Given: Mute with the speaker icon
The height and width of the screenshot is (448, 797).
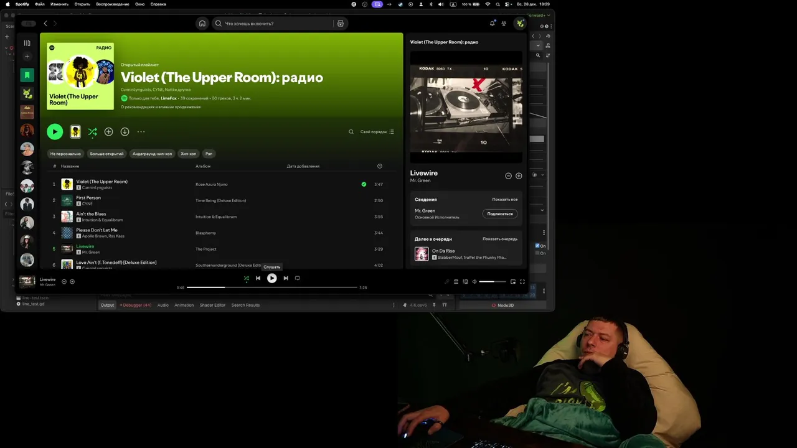Looking at the screenshot, I should click(474, 282).
